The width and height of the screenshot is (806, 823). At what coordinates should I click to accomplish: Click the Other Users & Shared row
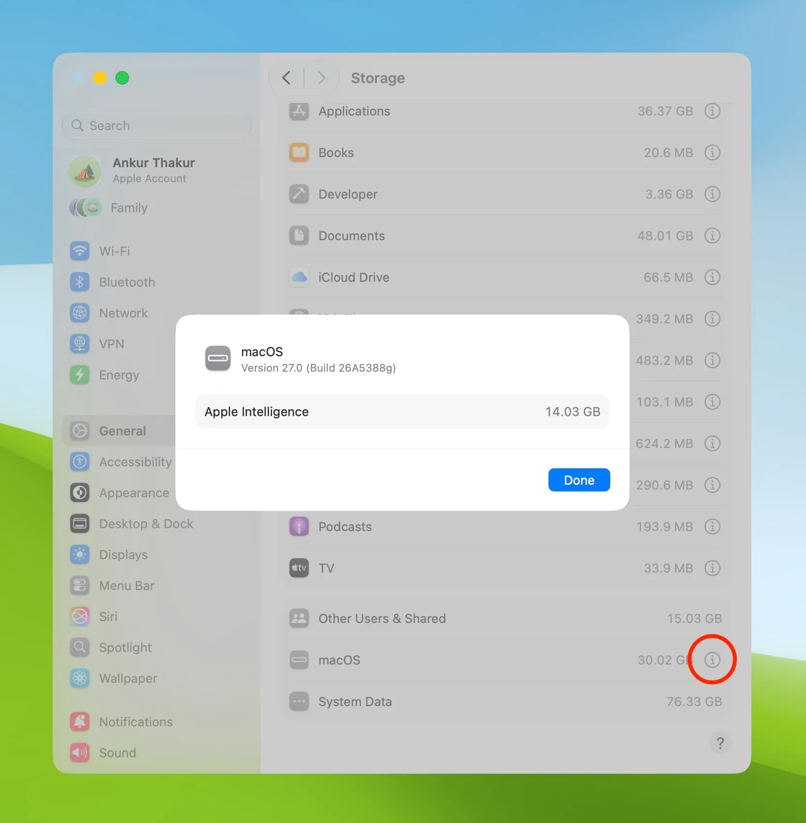(505, 619)
